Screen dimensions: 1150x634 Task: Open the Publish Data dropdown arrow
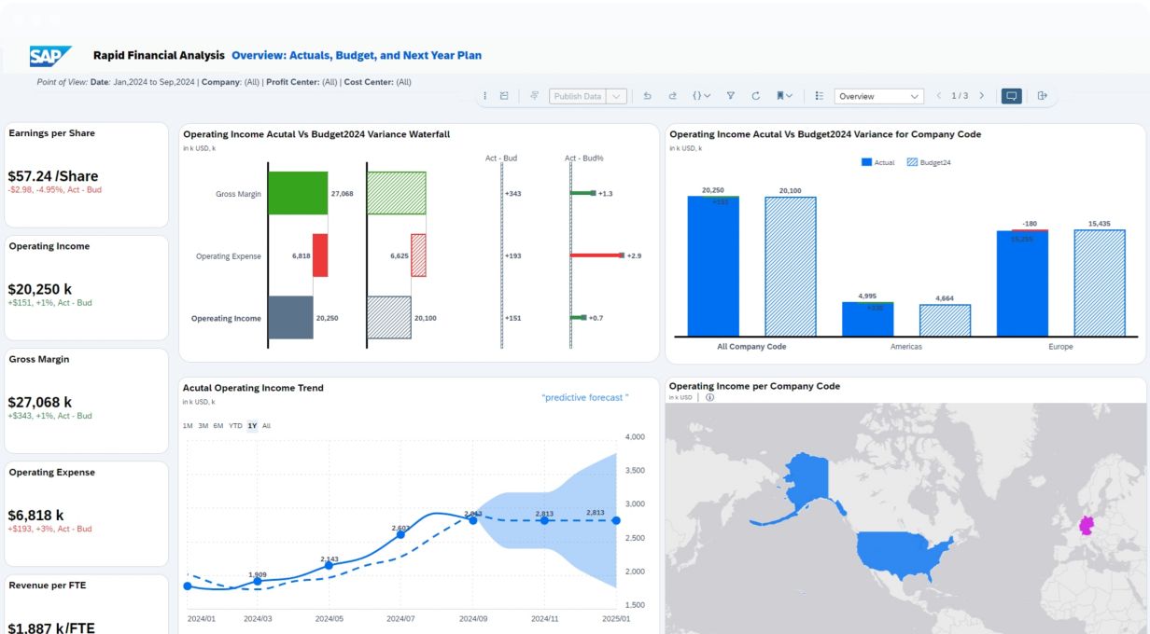pos(616,96)
